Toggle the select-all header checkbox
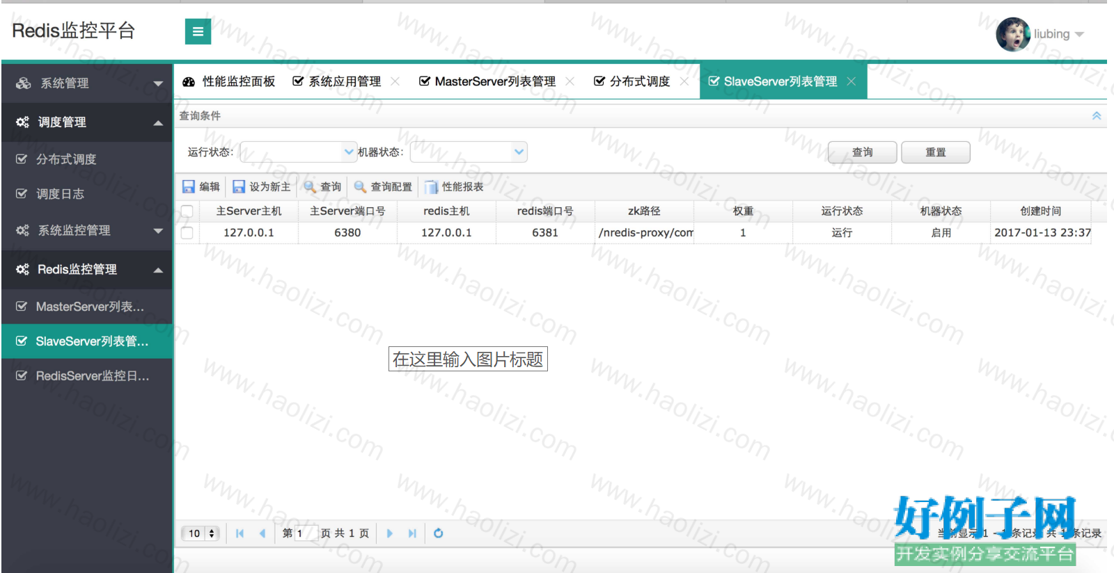This screenshot has height=573, width=1114. (187, 211)
